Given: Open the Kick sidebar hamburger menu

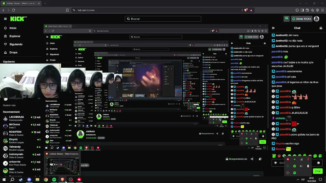Looking at the screenshot, I should coord(5,19).
